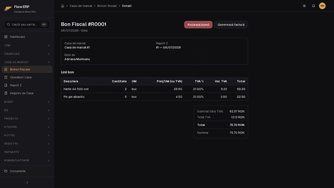334x188 pixels.
Task: Click the Numerar payment label
Action: [x=202, y=133]
